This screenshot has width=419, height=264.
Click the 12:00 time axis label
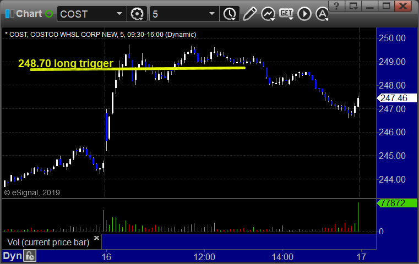204,257
